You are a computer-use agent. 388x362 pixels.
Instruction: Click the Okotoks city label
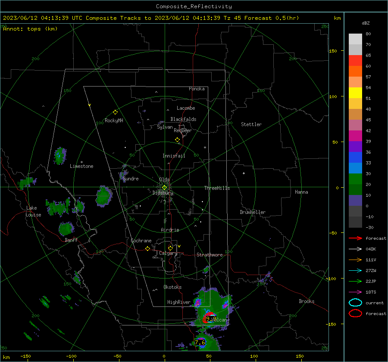[x=172, y=287]
